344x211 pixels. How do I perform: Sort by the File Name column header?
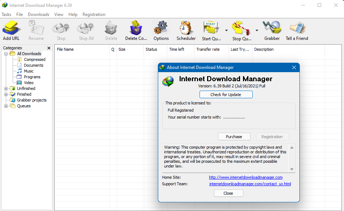point(82,49)
